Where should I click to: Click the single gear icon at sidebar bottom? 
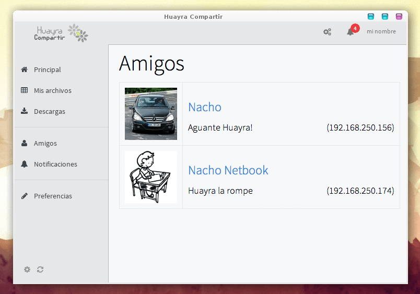[27, 269]
